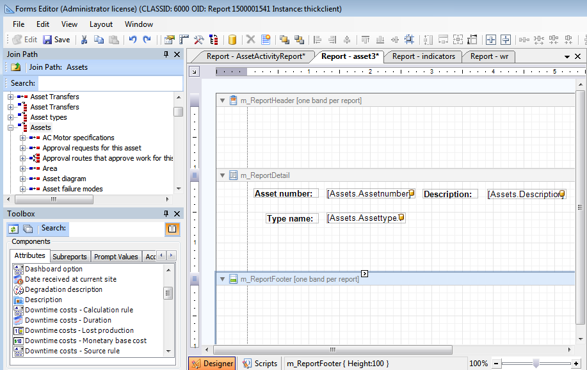Click the Save button in toolbar
The image size is (587, 370).
coord(55,40)
